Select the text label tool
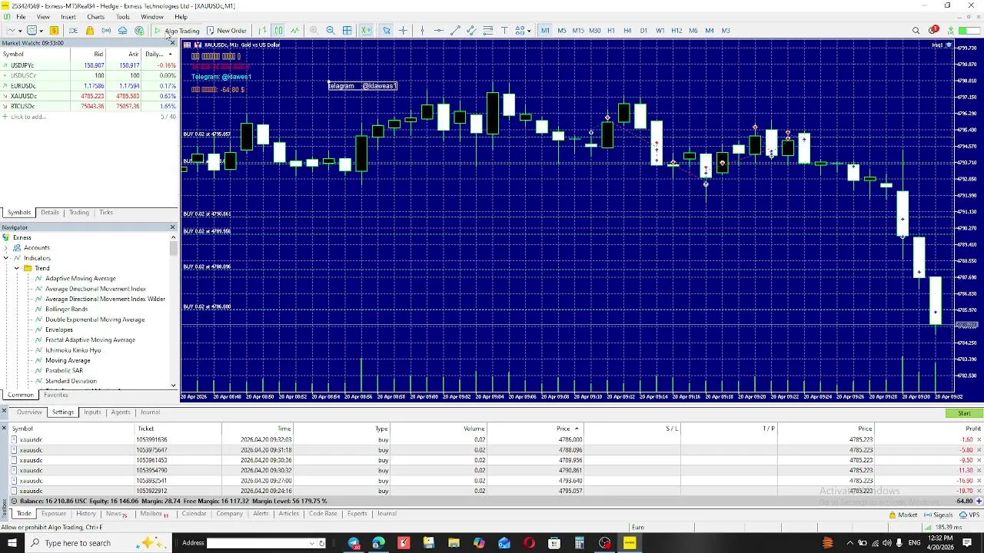The height and width of the screenshot is (553, 984). coord(504,31)
